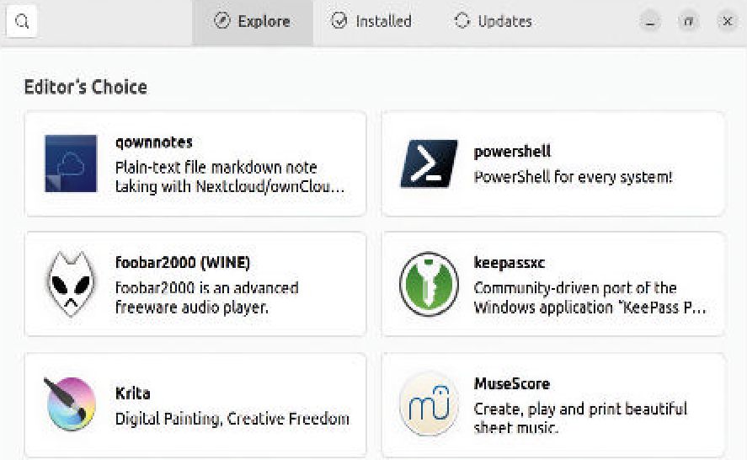Open the search magnifier button

(21, 22)
